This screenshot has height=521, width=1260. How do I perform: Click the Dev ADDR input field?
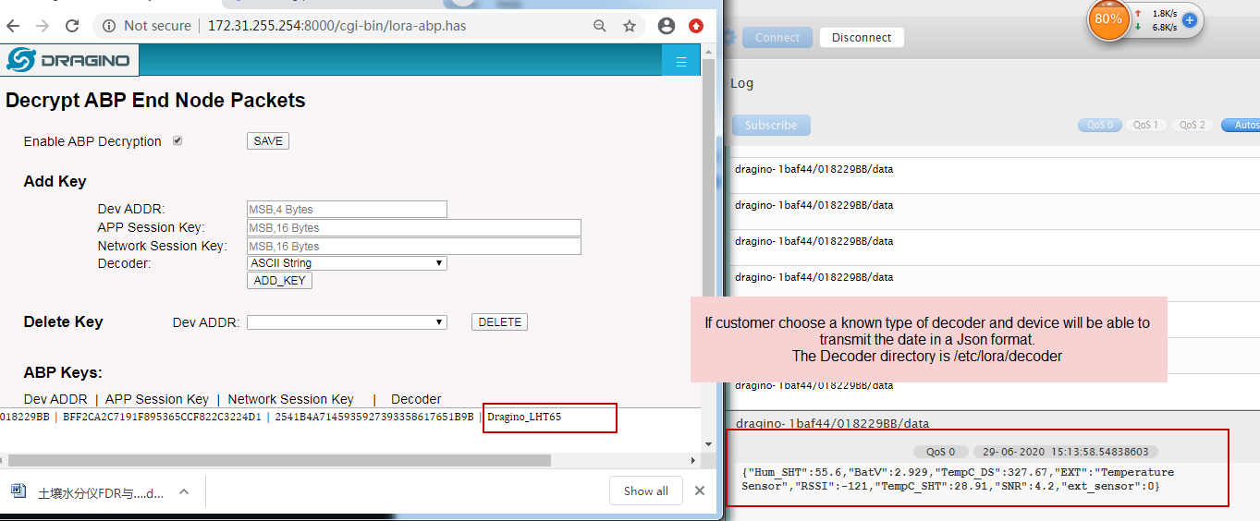pyautogui.click(x=347, y=210)
